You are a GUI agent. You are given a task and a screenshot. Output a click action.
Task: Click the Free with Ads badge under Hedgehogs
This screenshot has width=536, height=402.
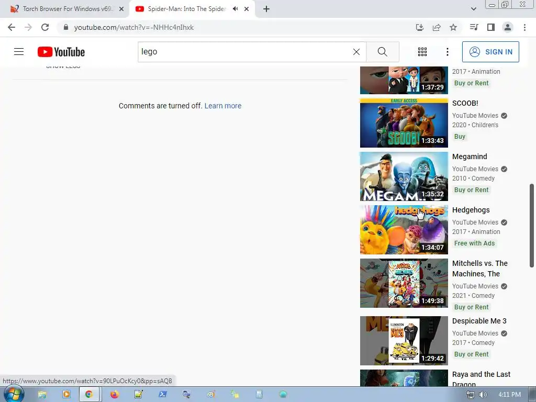pos(474,243)
